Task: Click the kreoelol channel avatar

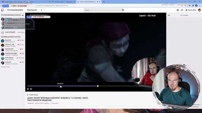Action: (3, 63)
